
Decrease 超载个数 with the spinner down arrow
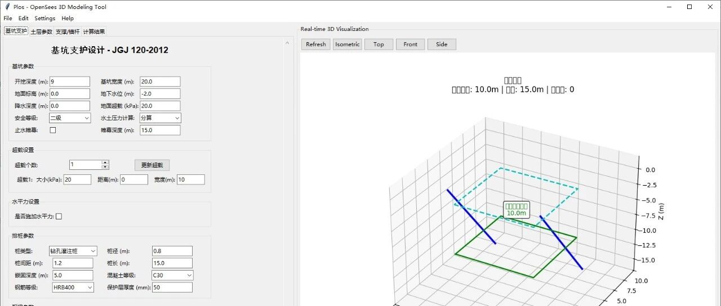coord(105,167)
